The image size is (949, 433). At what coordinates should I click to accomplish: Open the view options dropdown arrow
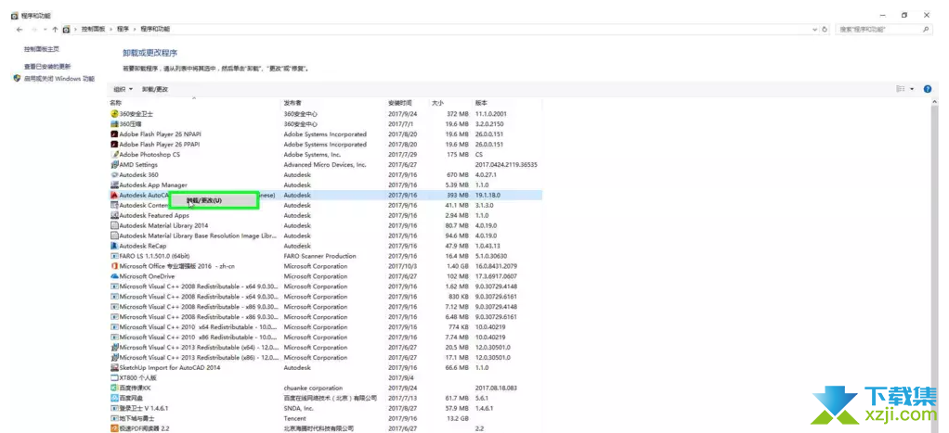point(912,89)
